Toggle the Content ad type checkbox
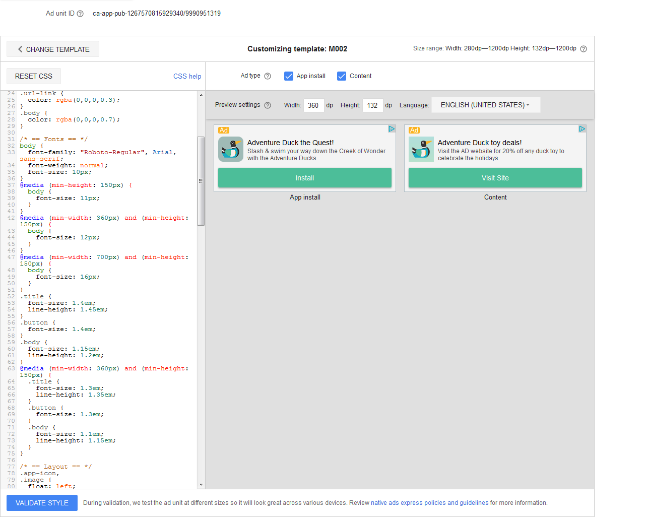The width and height of the screenshot is (647, 520). tap(342, 76)
